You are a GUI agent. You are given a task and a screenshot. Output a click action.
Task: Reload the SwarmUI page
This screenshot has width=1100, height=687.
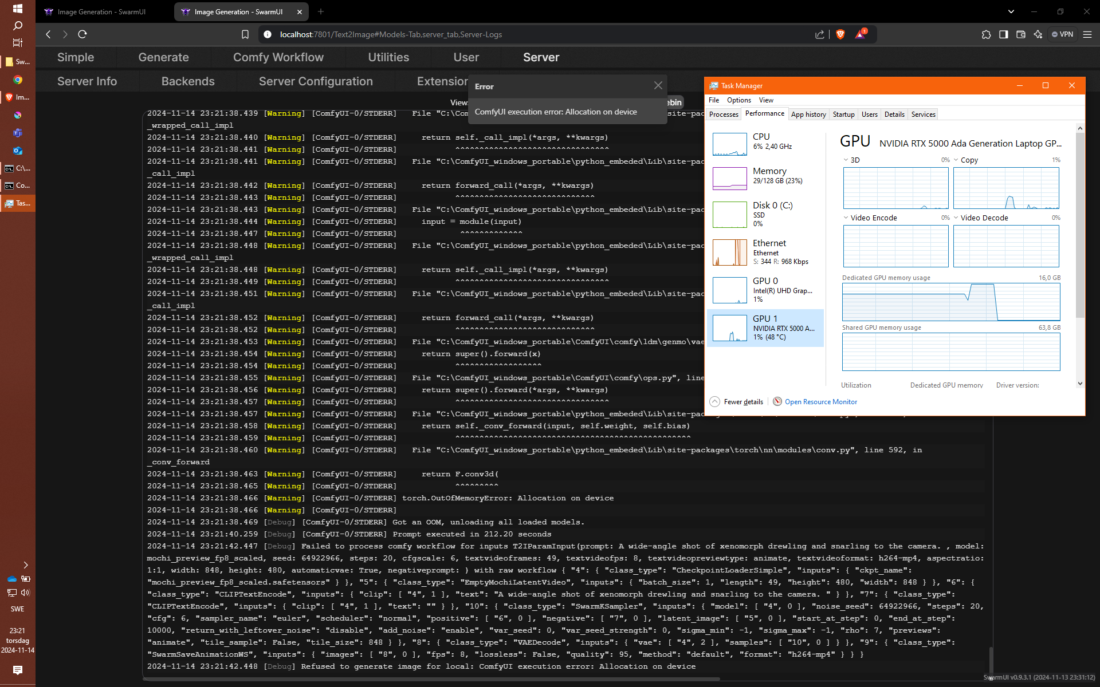coord(82,34)
